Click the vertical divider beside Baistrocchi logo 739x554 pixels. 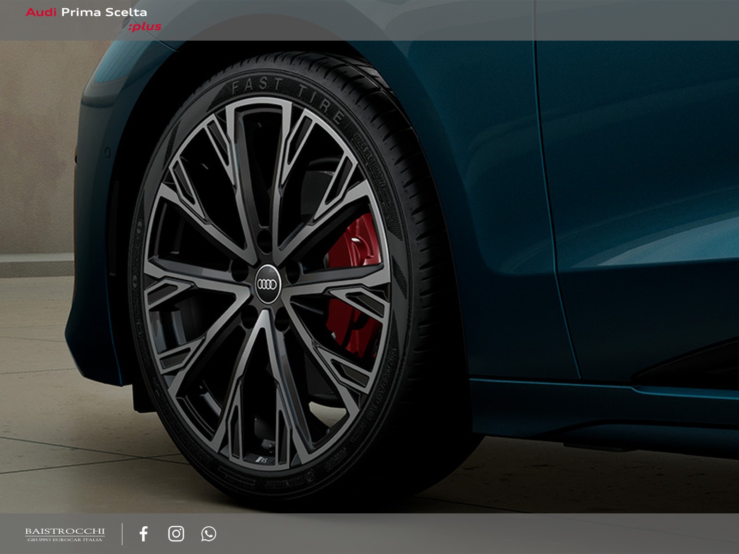click(x=122, y=534)
